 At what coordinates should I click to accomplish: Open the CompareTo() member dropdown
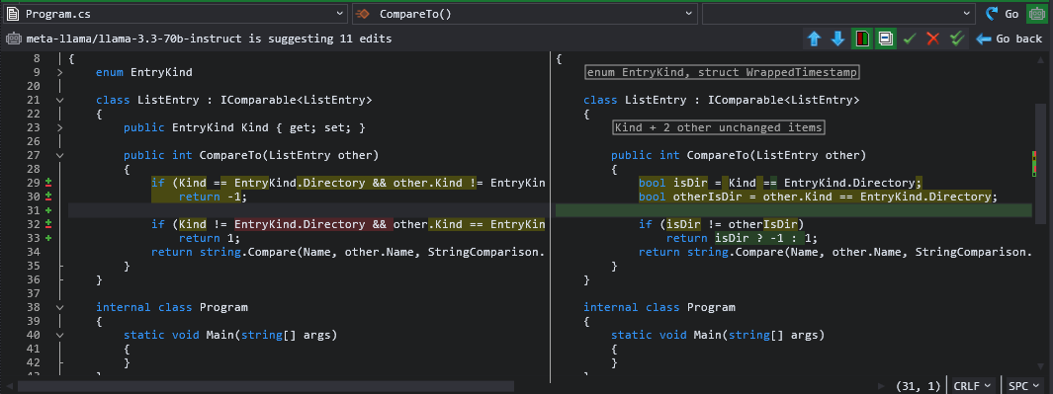click(525, 14)
